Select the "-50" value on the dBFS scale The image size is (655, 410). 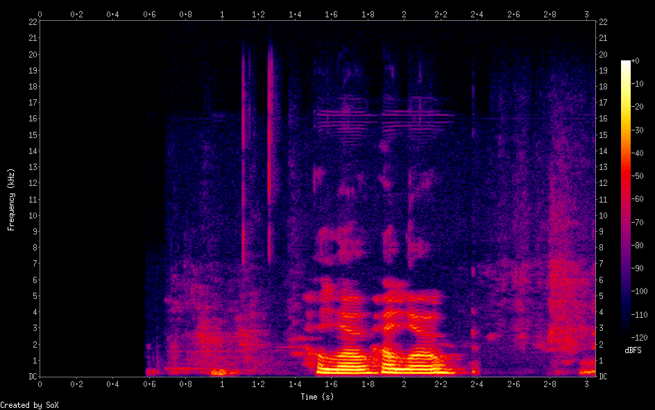[637, 176]
